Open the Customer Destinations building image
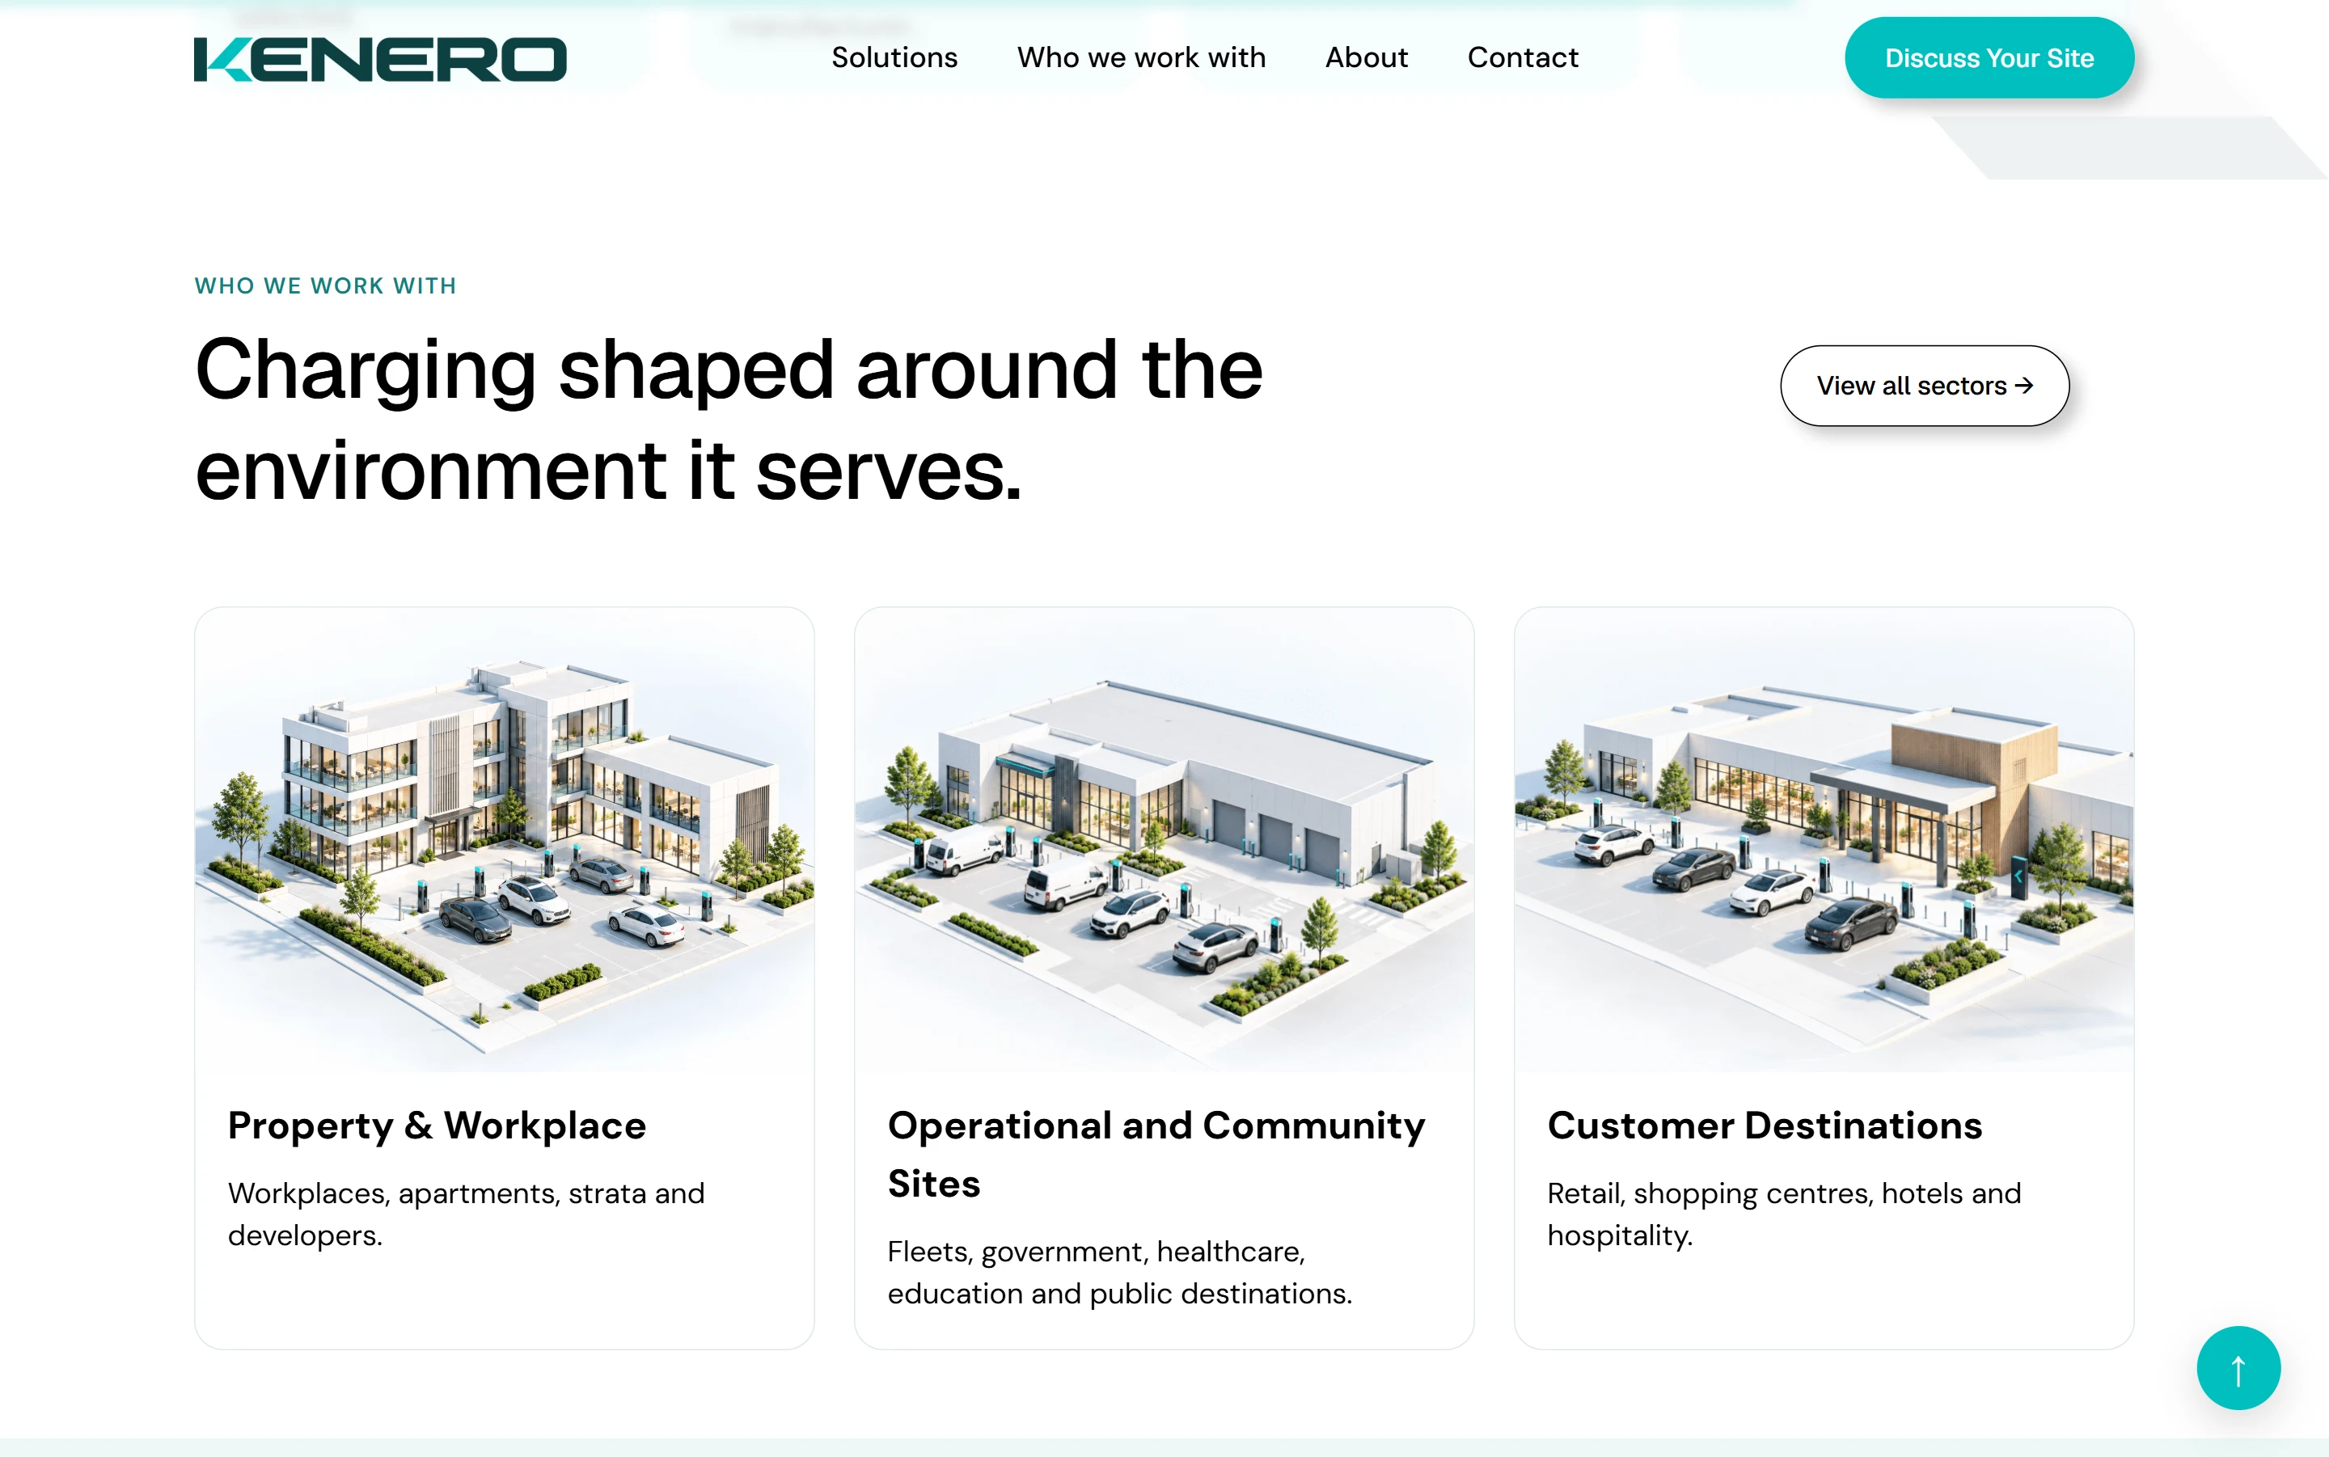The width and height of the screenshot is (2329, 1457). coord(1824,839)
